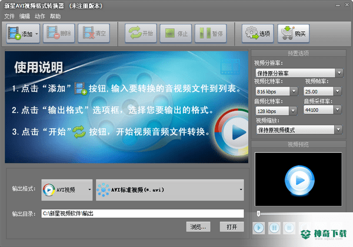Click the 输出目录 path input field
The height and width of the screenshot is (247, 353).
pyautogui.click(x=142, y=213)
